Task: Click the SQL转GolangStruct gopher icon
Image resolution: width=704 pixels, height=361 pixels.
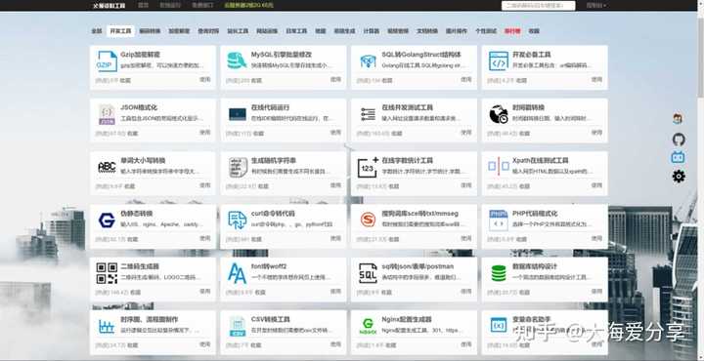Action: coord(369,60)
